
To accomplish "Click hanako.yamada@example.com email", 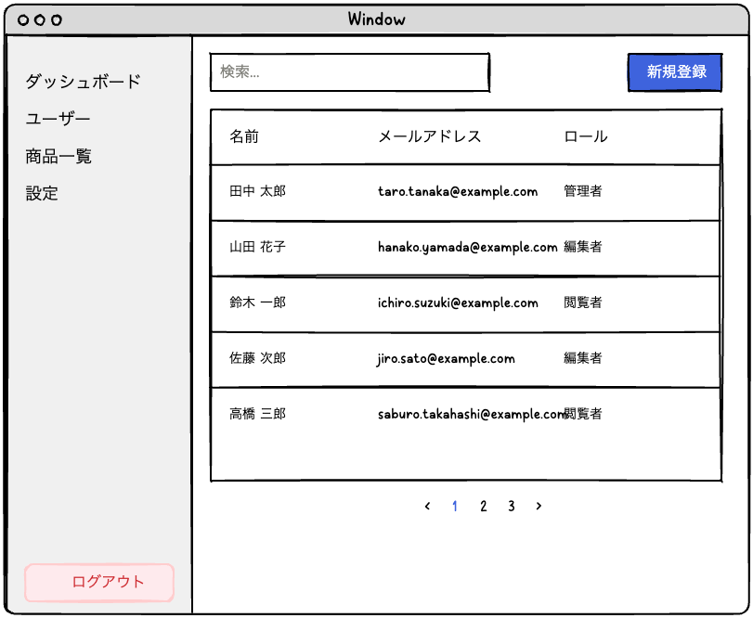I will click(467, 247).
